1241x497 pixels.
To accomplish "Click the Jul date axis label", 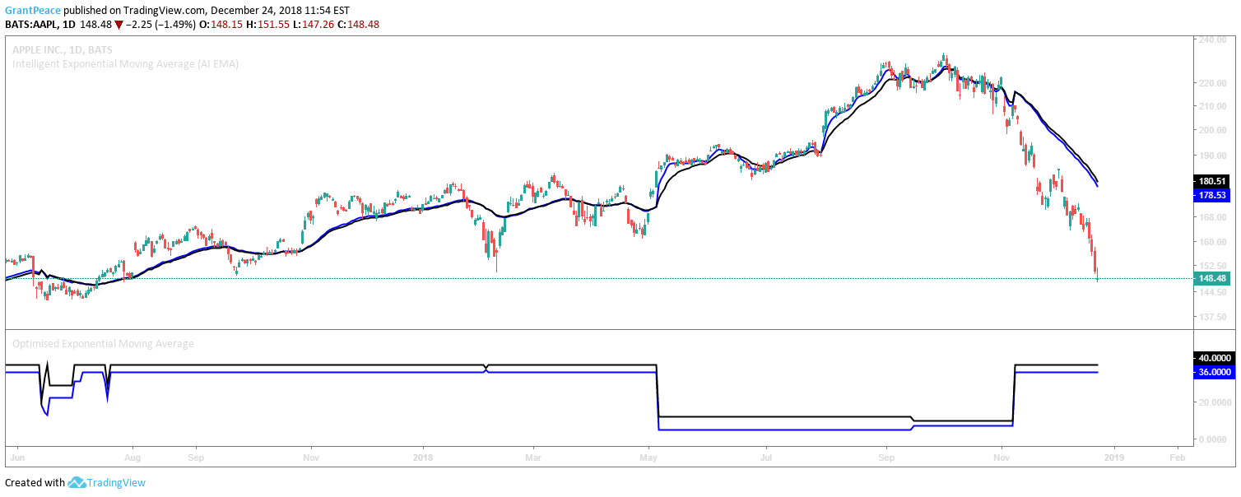I will click(x=765, y=456).
